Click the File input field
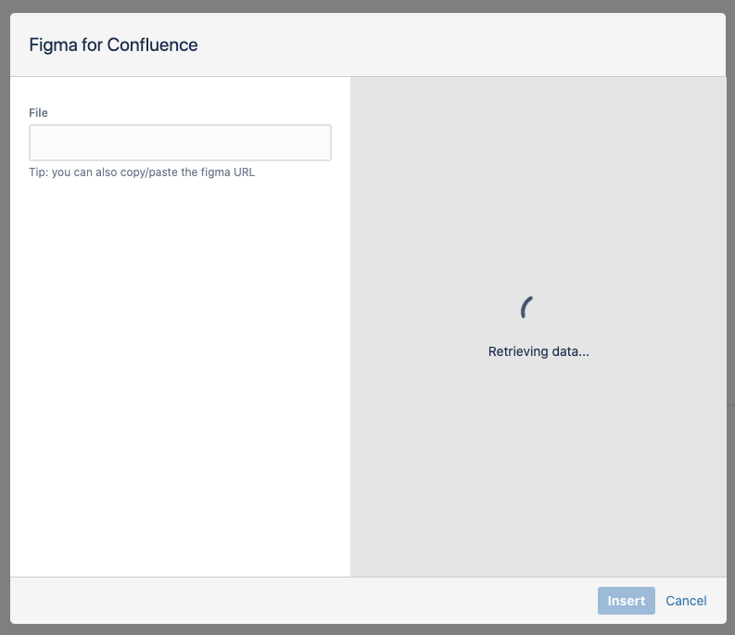Viewport: 735px width, 635px height. [180, 143]
